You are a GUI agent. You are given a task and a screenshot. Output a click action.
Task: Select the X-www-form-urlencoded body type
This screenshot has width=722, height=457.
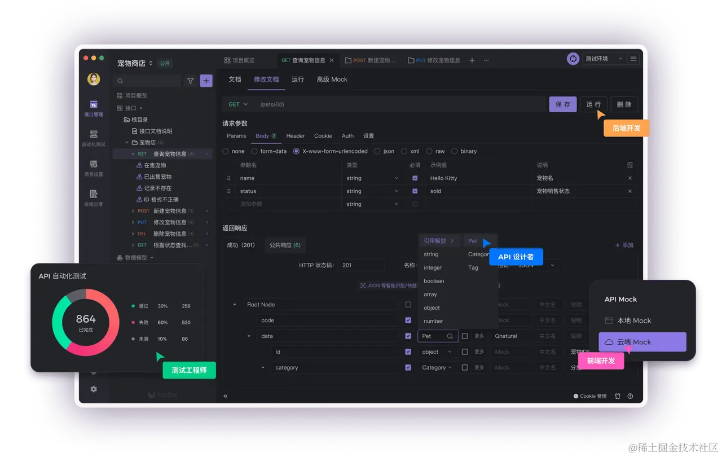coord(296,151)
